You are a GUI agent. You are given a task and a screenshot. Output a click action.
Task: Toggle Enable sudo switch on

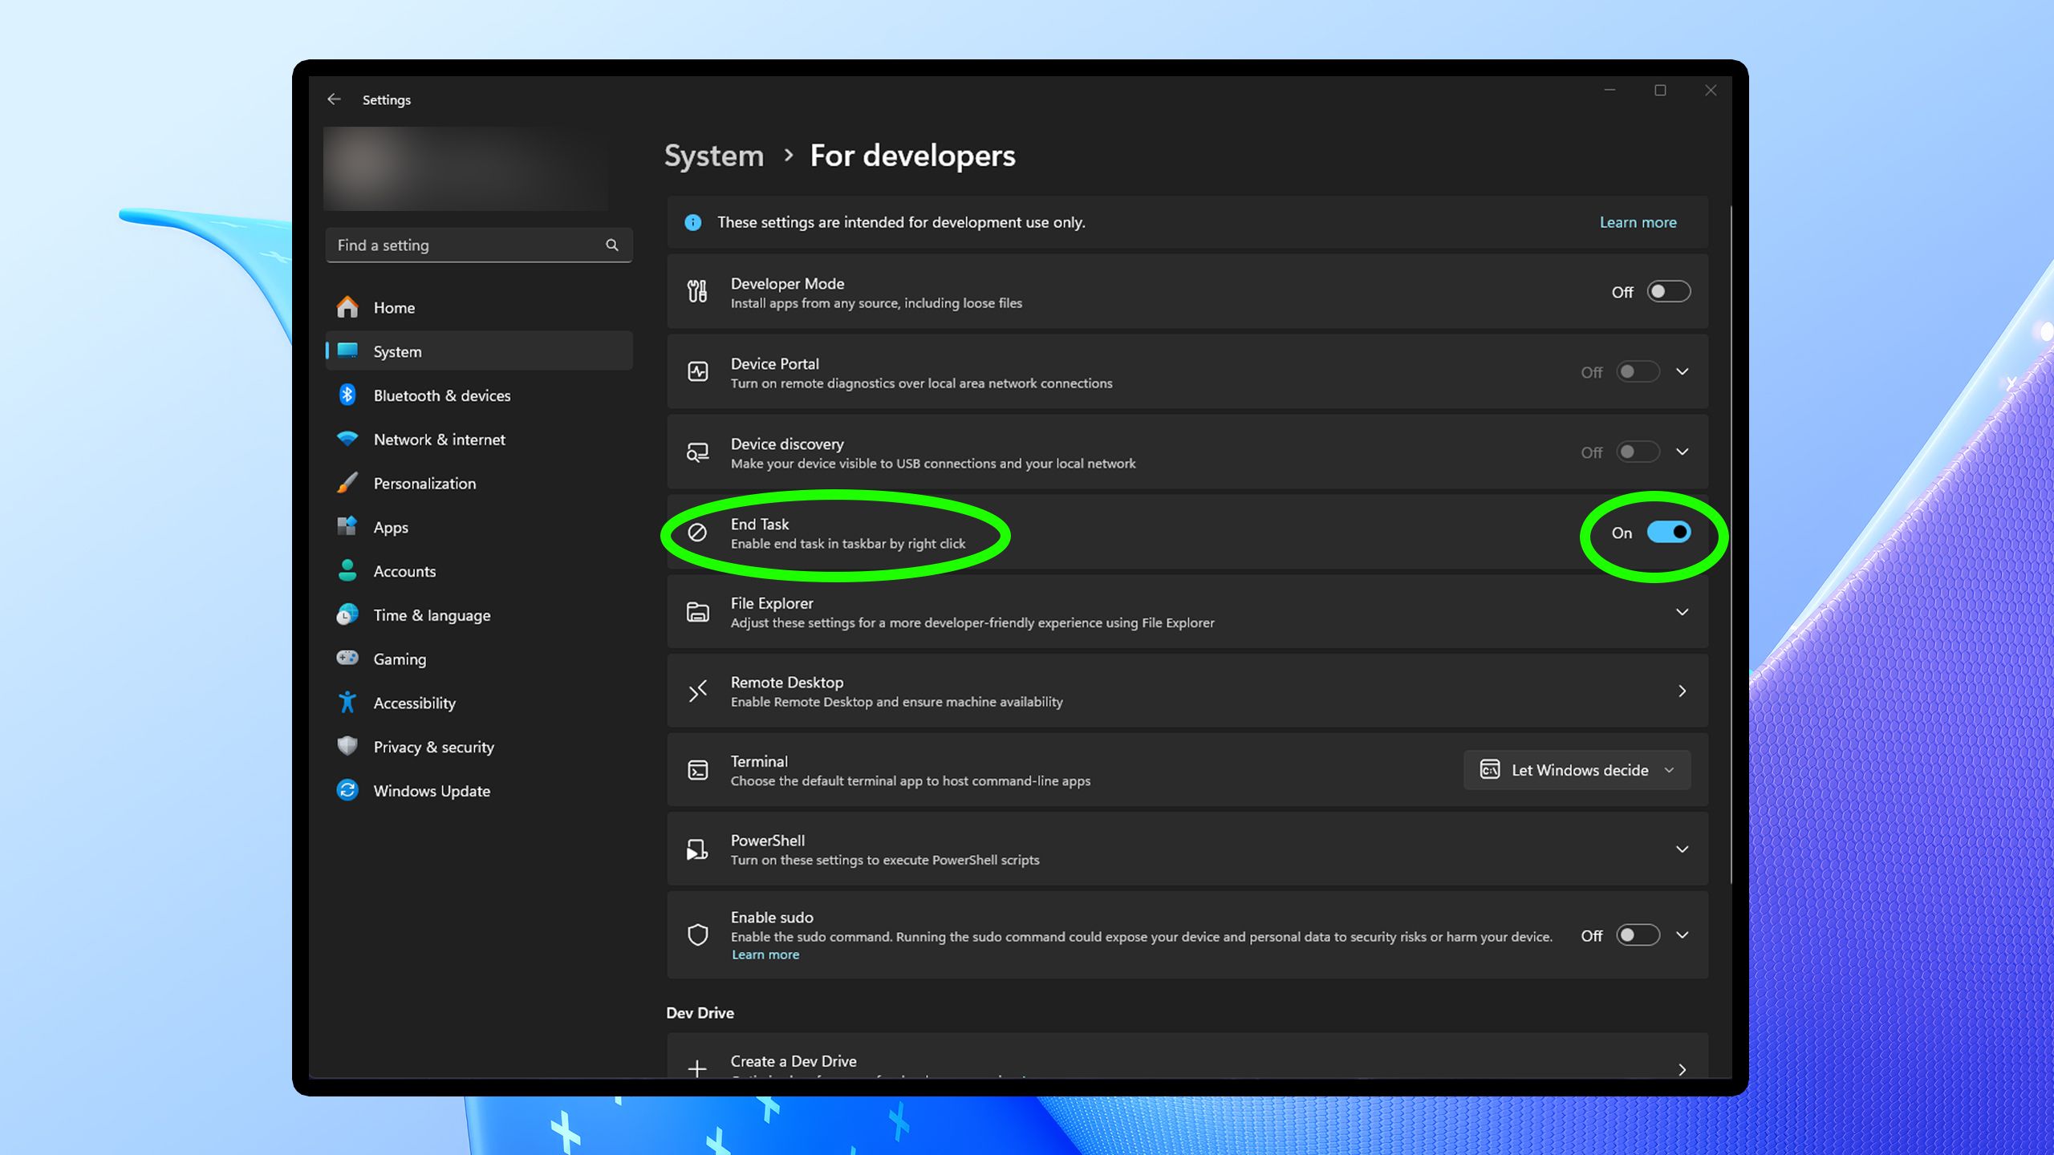click(x=1637, y=935)
